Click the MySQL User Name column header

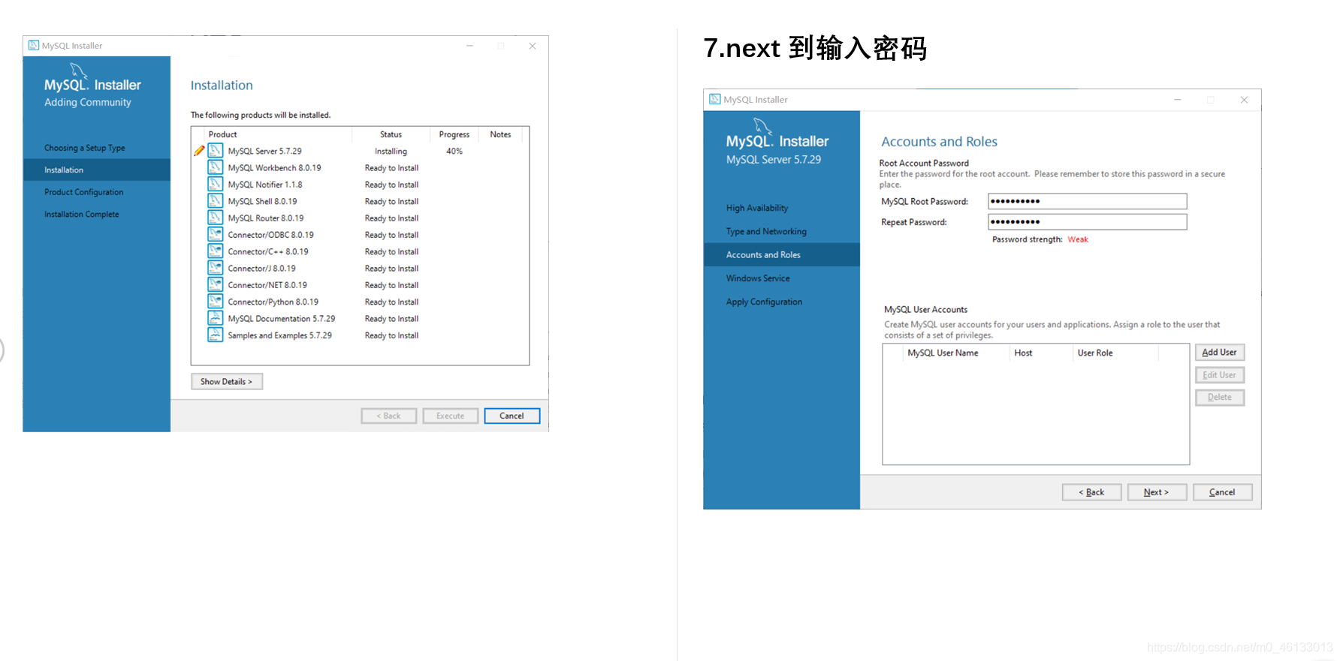point(943,353)
